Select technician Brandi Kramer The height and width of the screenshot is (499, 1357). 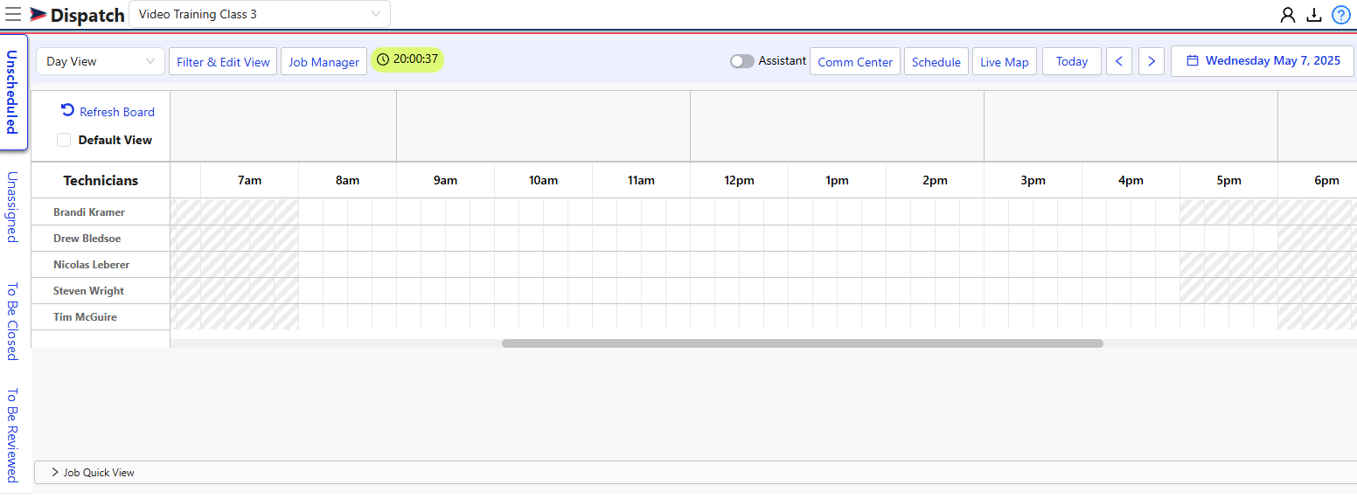[89, 212]
